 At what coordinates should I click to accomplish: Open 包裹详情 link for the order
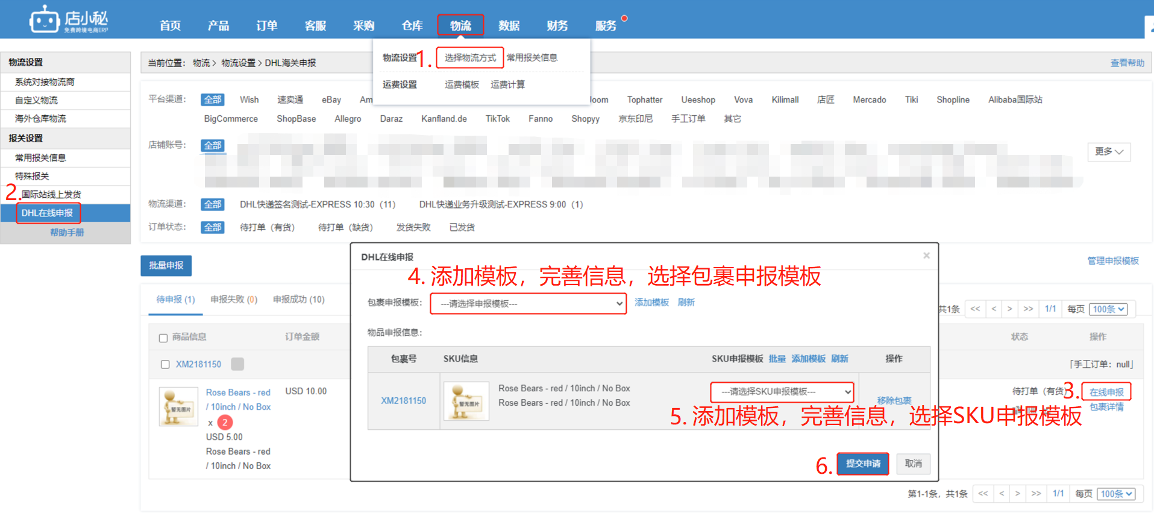click(1106, 407)
